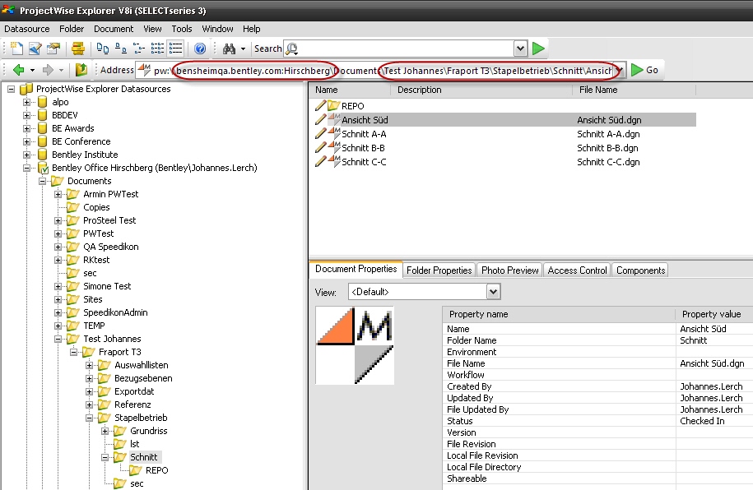Open help with the question mark icon
The height and width of the screenshot is (490, 753).
coord(200,49)
